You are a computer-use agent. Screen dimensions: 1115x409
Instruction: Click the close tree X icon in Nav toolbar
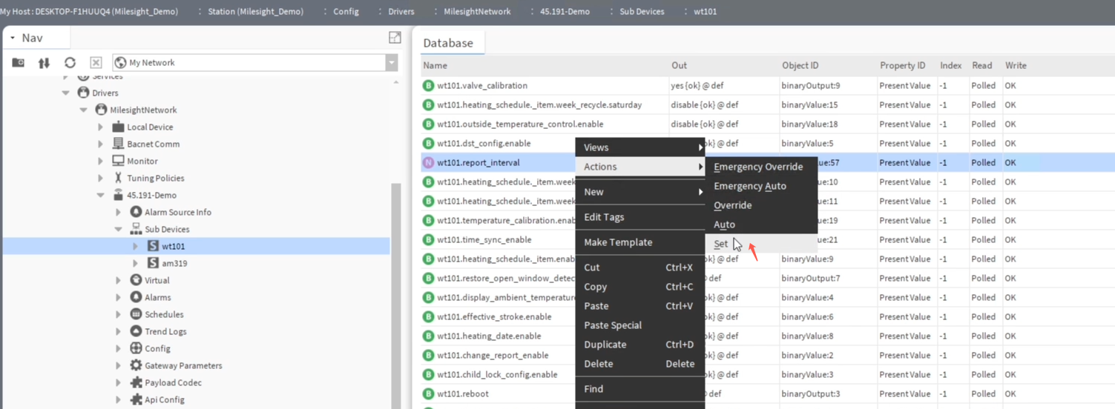(96, 63)
